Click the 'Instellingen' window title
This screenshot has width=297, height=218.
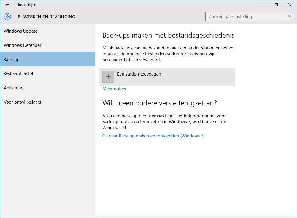pyautogui.click(x=27, y=5)
